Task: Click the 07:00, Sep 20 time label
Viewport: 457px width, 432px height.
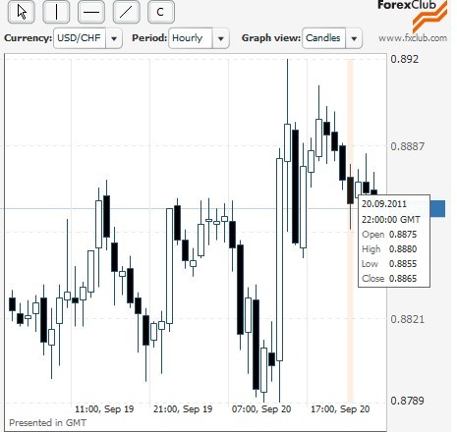Action: pyautogui.click(x=261, y=408)
